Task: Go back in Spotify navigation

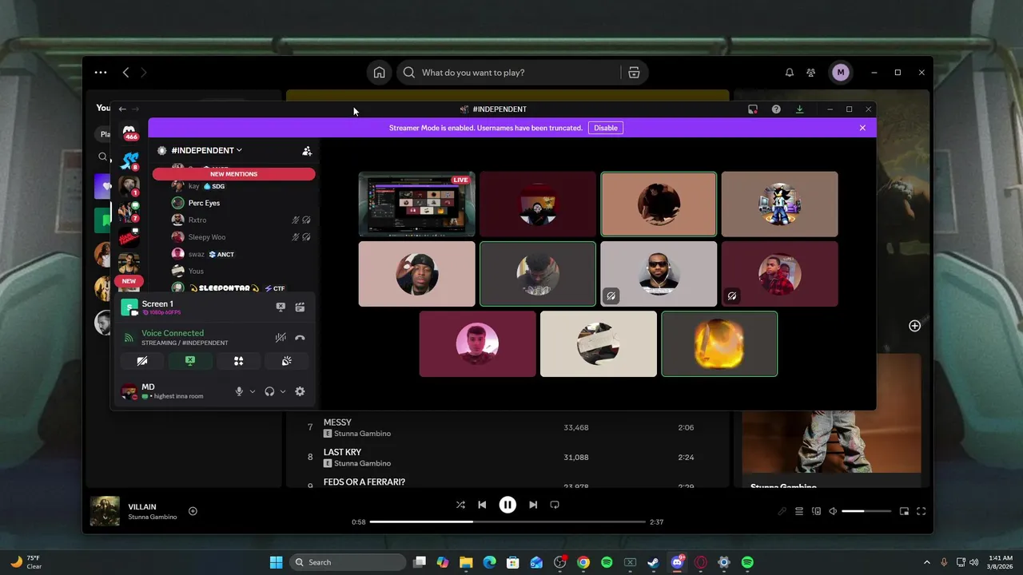Action: 125,73
